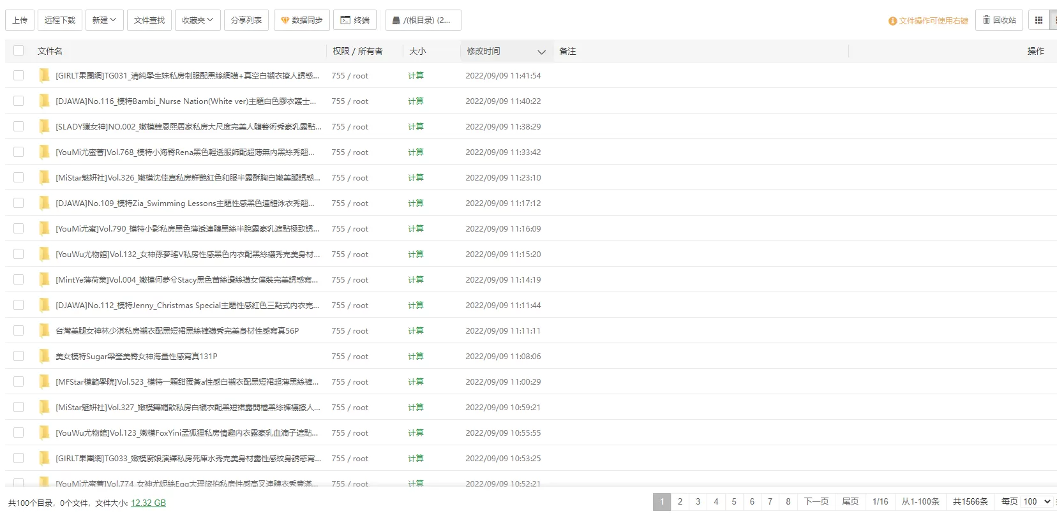
Task: Toggle the select-all checkbox in header
Action: tap(19, 50)
